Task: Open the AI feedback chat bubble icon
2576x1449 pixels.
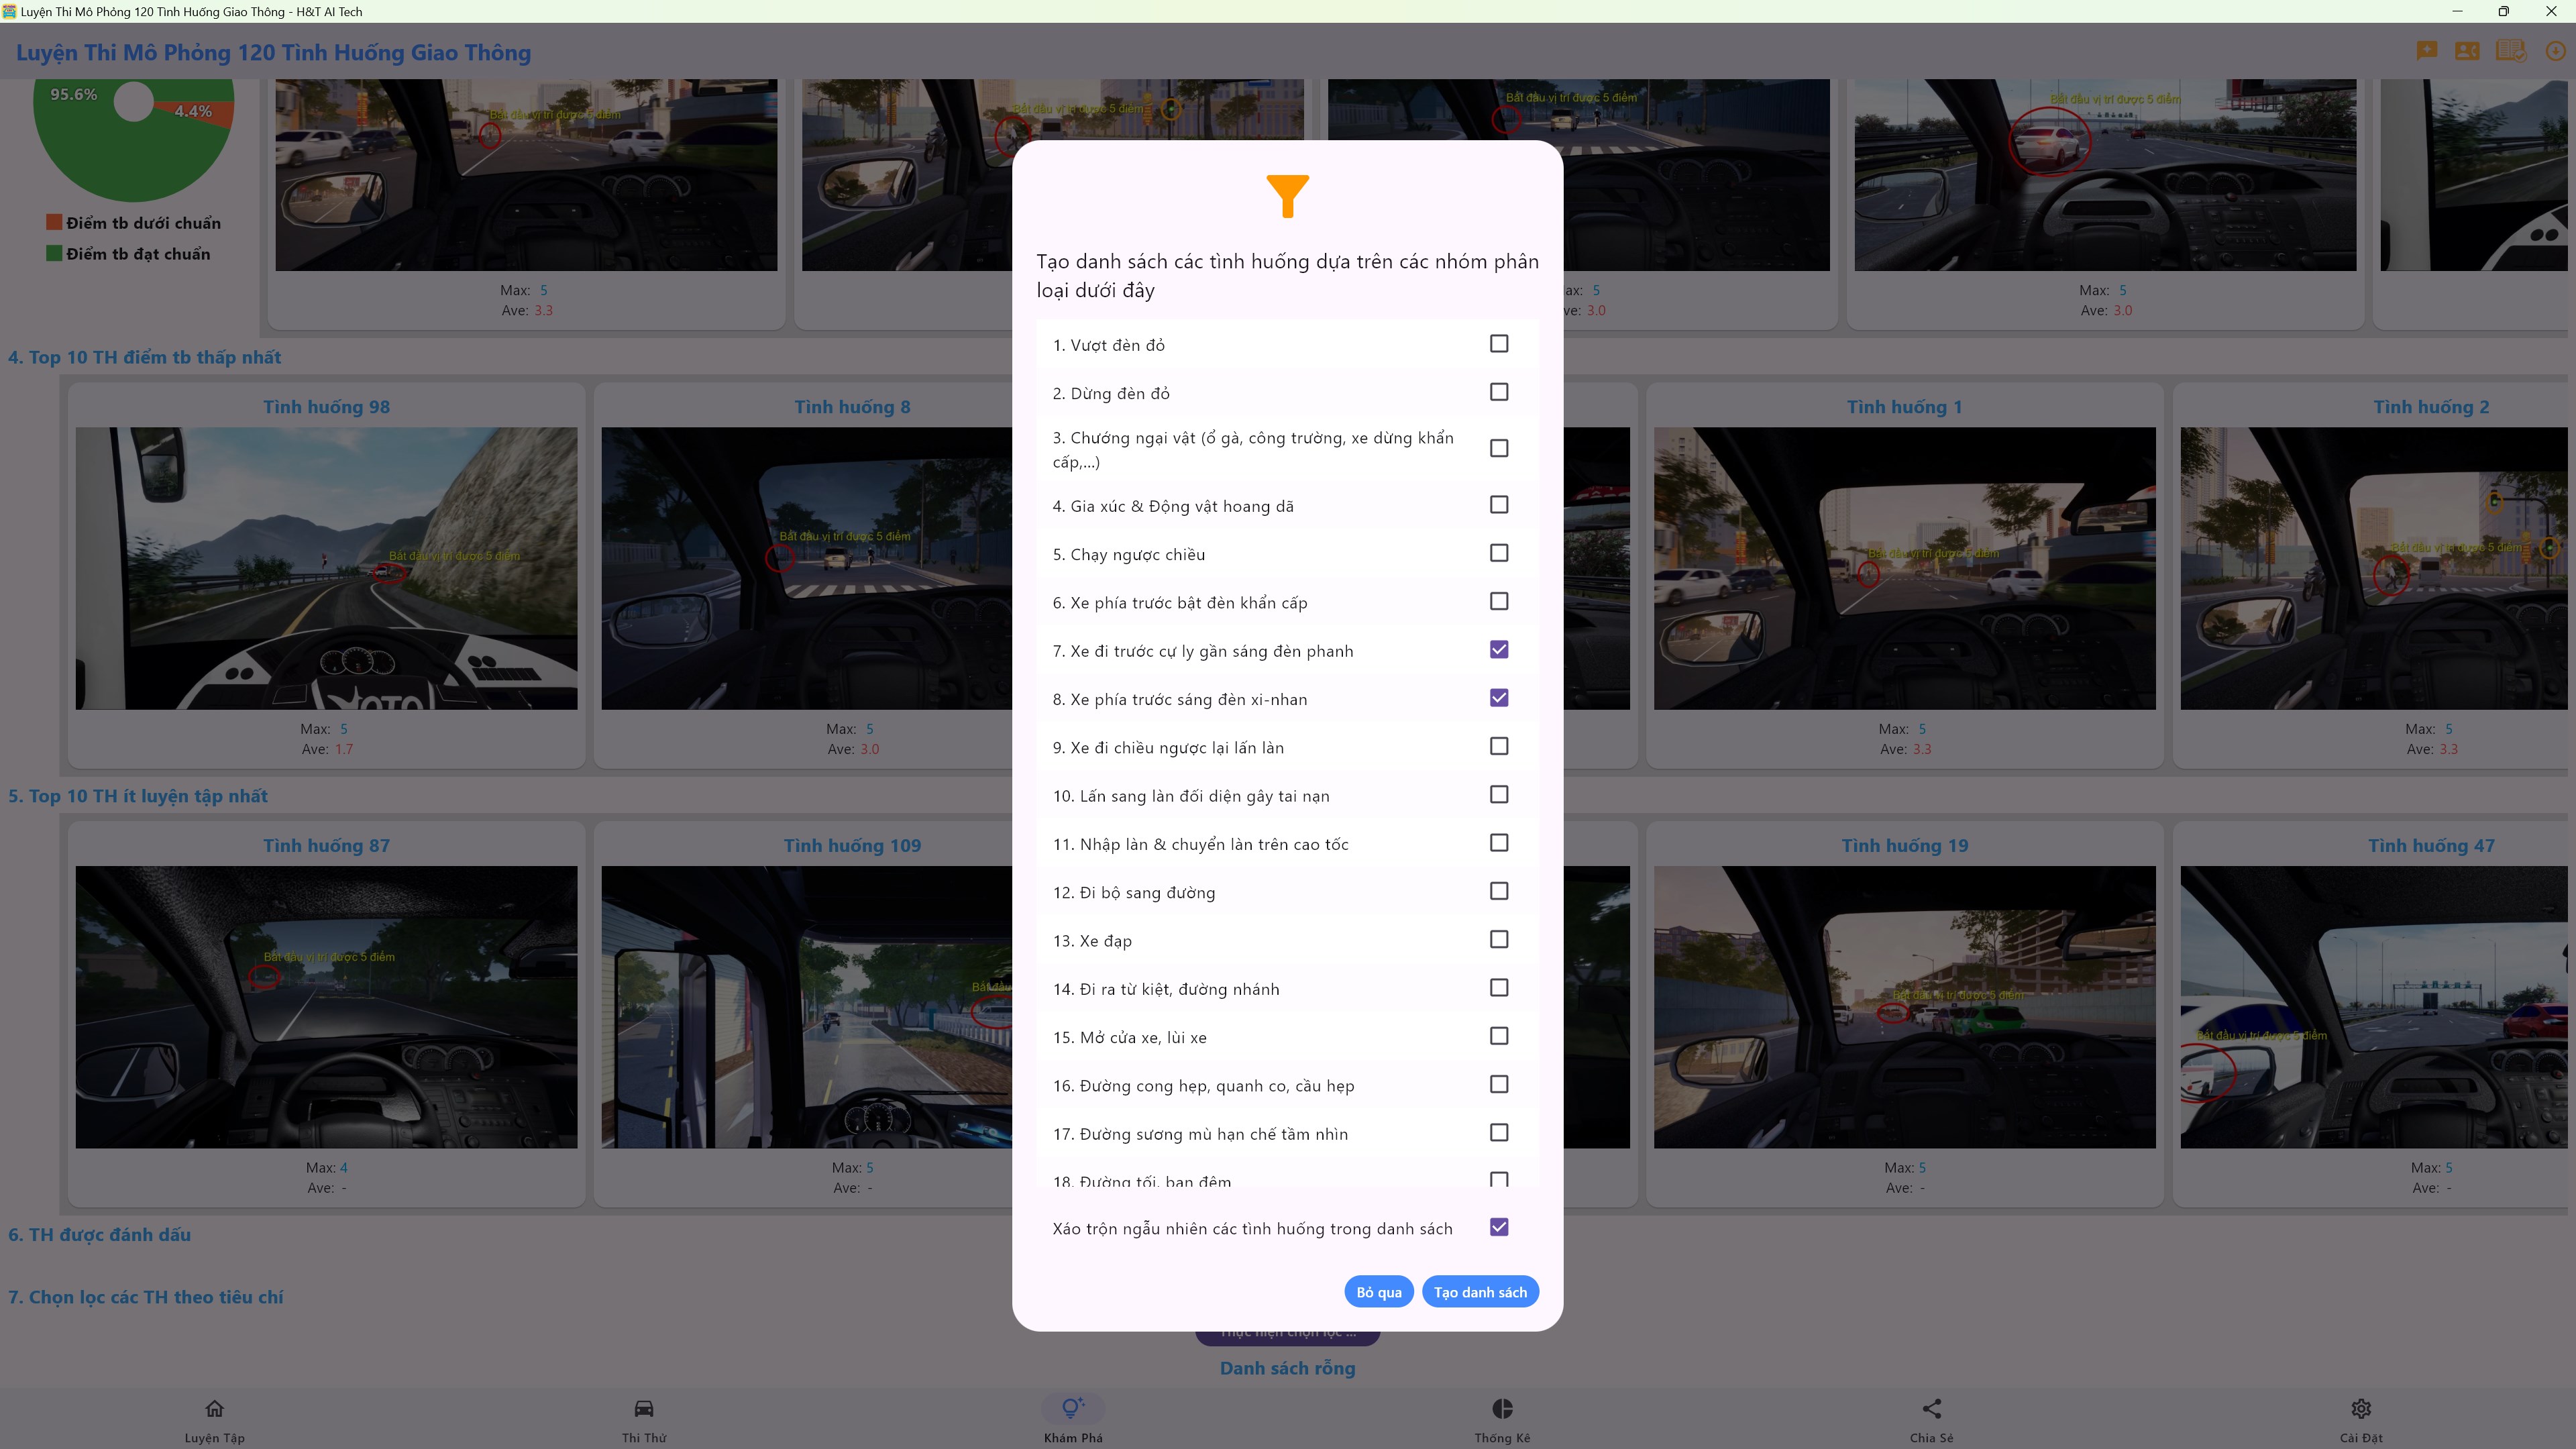Action: 2427,51
